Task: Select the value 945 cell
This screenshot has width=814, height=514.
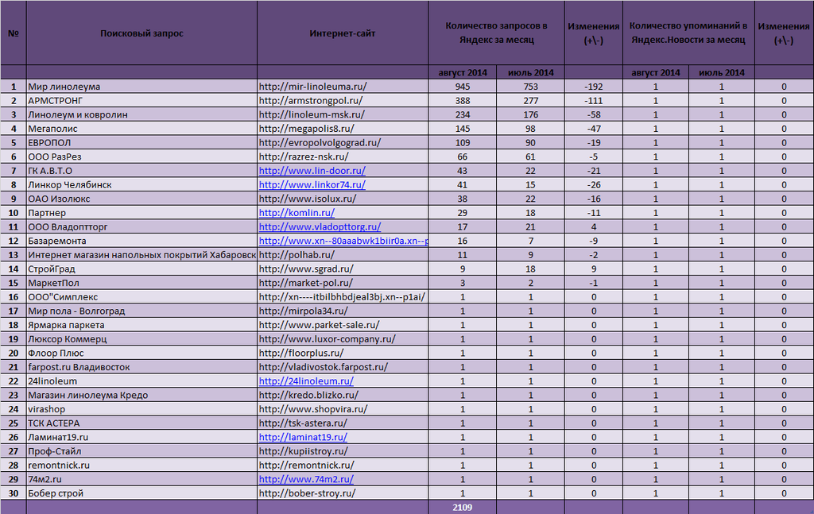Action: click(x=463, y=87)
